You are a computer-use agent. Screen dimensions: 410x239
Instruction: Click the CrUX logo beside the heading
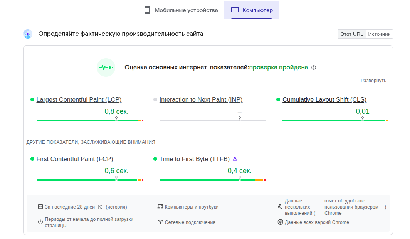(x=28, y=34)
